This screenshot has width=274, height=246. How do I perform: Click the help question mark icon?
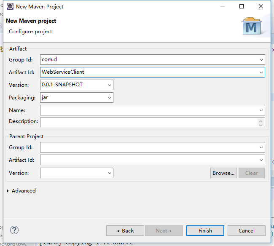tap(14, 230)
